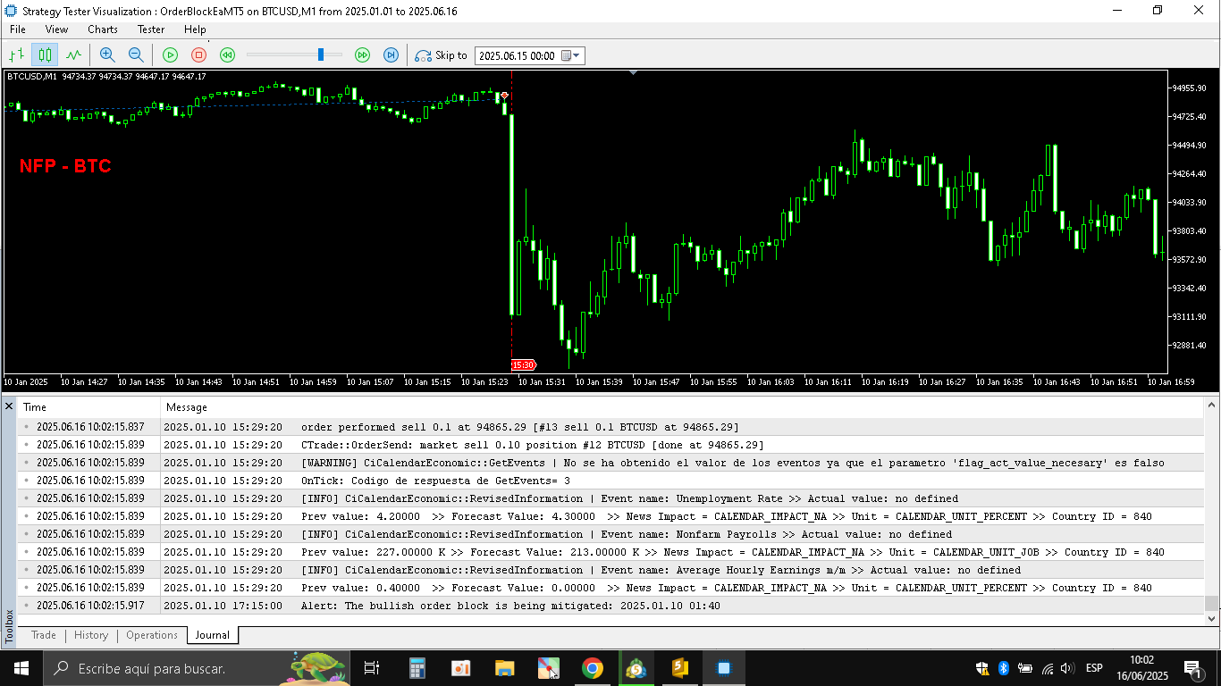The width and height of the screenshot is (1221, 686).
Task: Switch to the Trade tab
Action: click(44, 635)
